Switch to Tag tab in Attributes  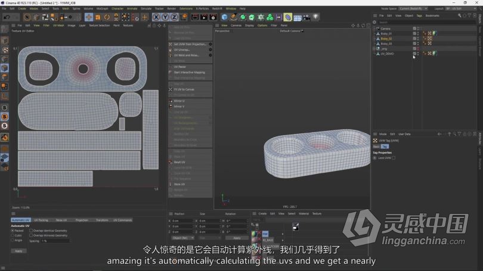point(385,147)
